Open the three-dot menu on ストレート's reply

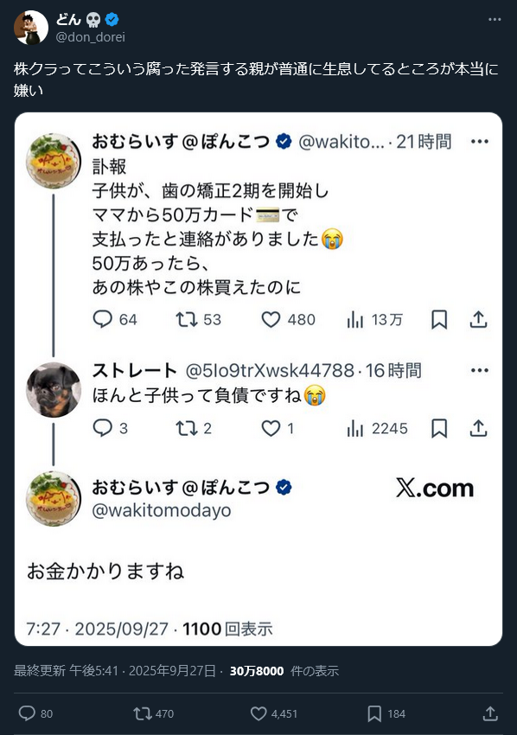click(480, 370)
